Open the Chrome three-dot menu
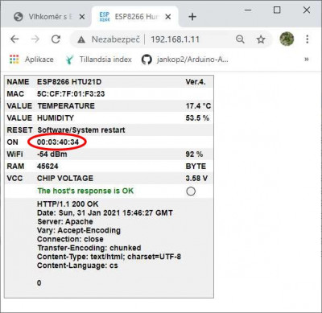The image size is (322, 313). 308,39
